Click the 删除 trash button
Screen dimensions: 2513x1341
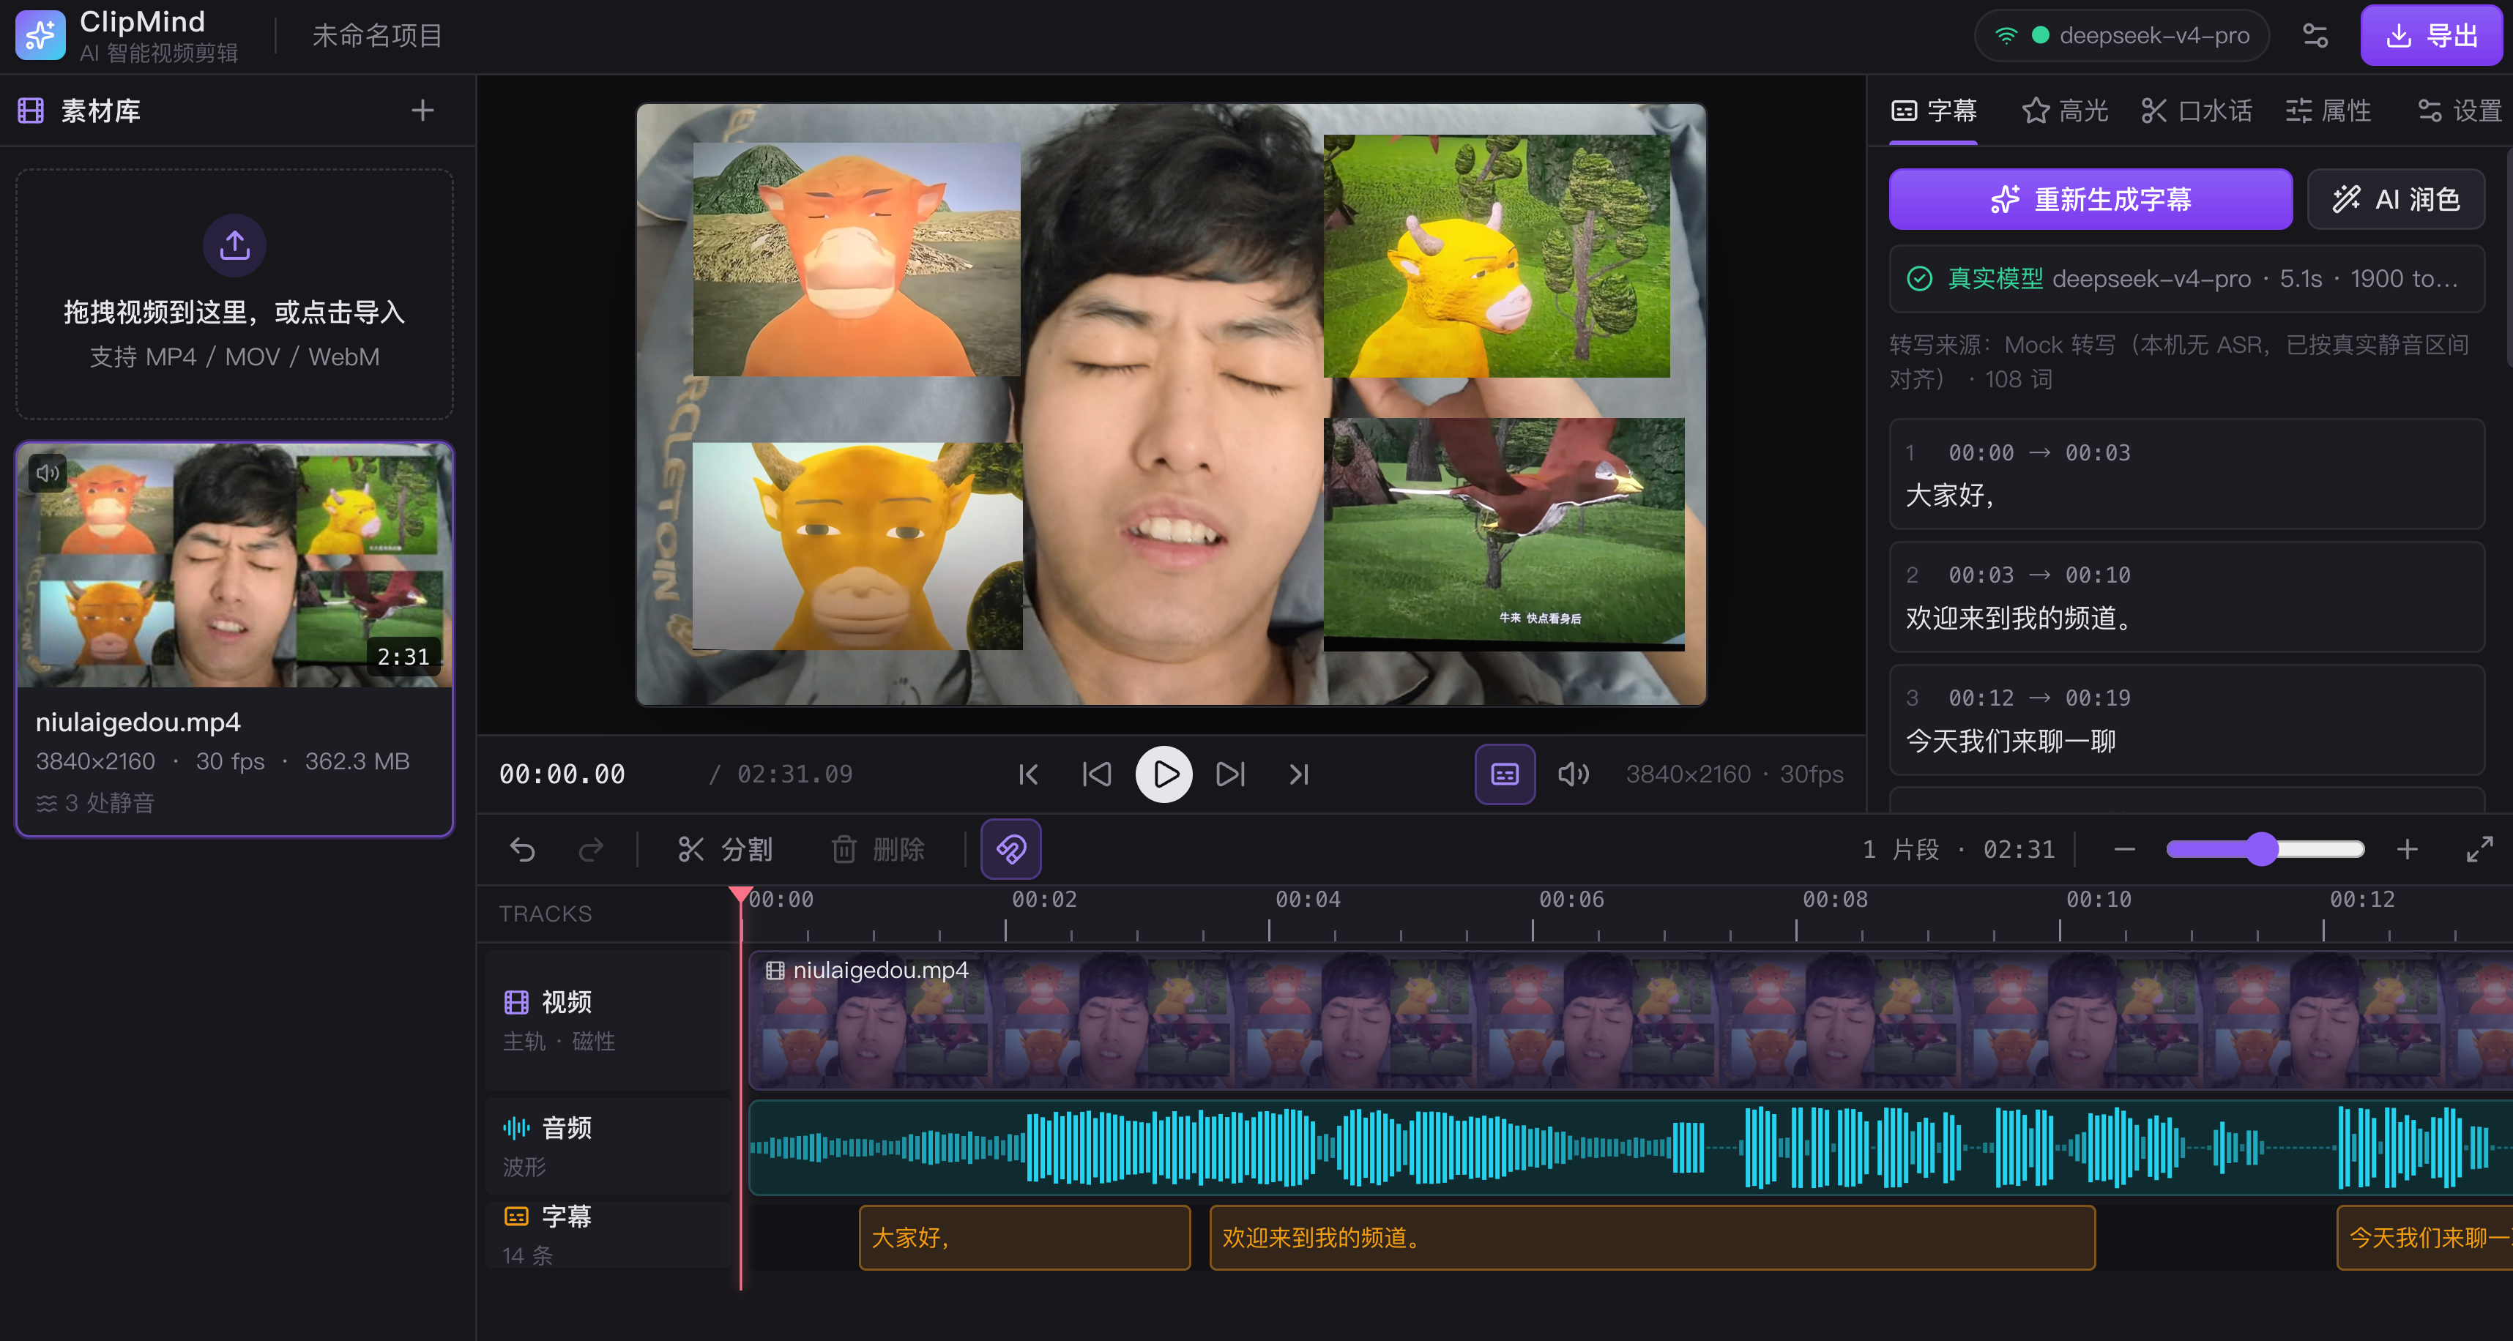click(x=878, y=849)
